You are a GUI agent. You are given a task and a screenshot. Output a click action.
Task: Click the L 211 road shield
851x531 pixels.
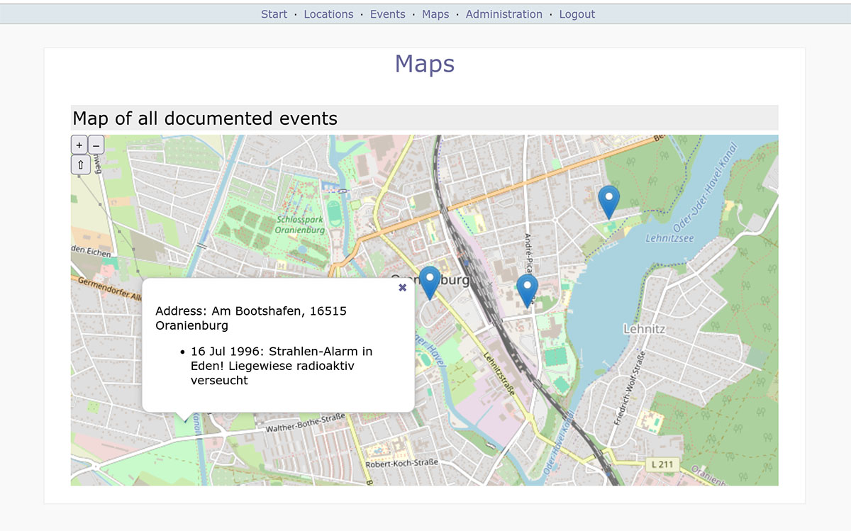pos(662,465)
